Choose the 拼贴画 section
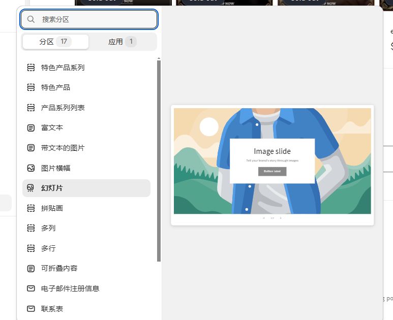 pyautogui.click(x=86, y=208)
